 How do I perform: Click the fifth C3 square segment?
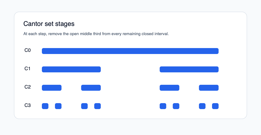coord(163,106)
